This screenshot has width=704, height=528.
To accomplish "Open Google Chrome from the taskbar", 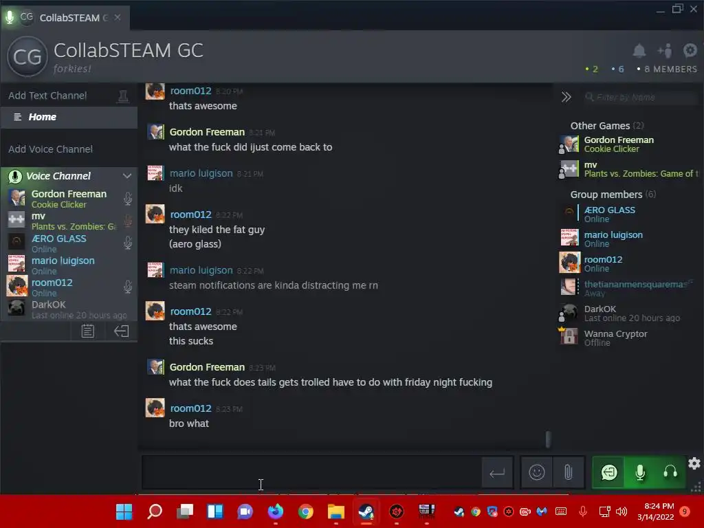I will [306, 511].
